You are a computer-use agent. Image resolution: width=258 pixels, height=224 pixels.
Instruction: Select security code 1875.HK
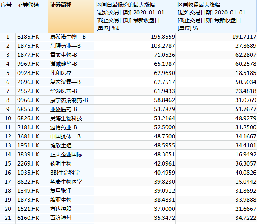click(28, 46)
